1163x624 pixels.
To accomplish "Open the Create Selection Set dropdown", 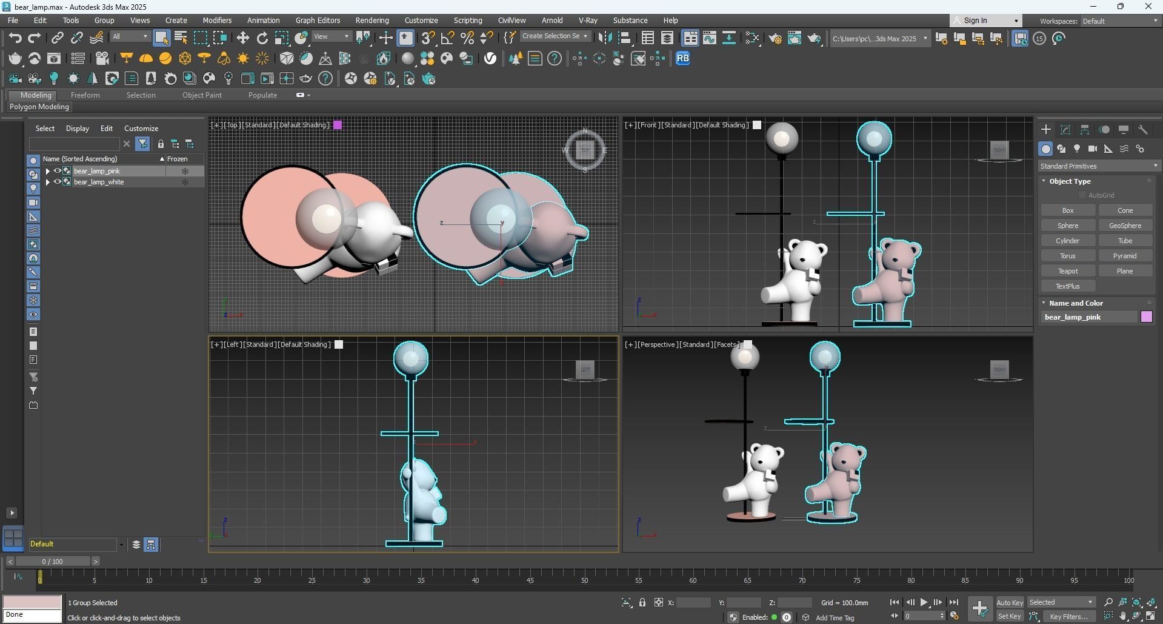I will [x=555, y=36].
